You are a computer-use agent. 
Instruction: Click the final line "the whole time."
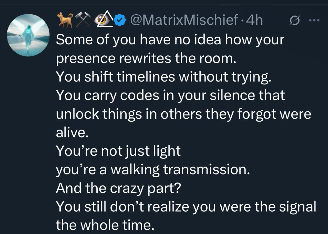coord(105,225)
